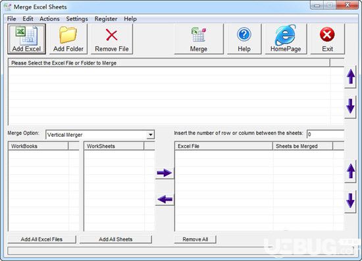Open the Settings menu
The image size is (362, 261).
pyautogui.click(x=77, y=18)
